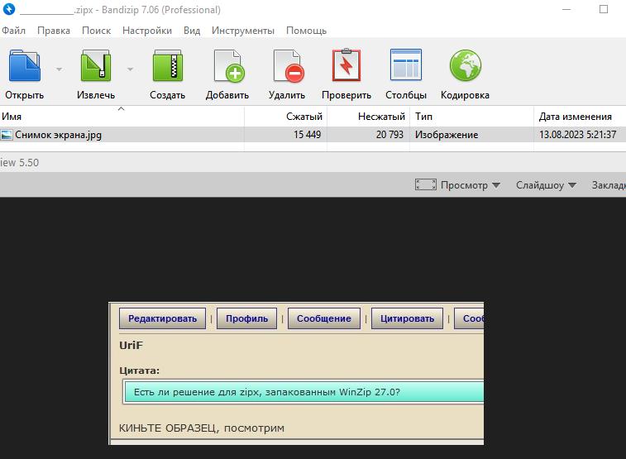The image size is (626, 459).
Task: Click the Изображение type cell
Action: click(447, 135)
